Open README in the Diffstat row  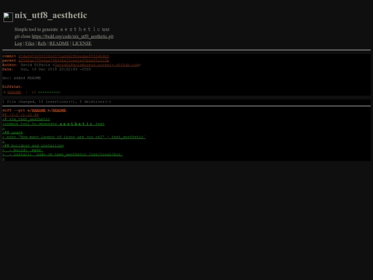(15, 92)
